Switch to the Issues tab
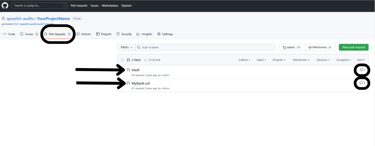The height and width of the screenshot is (146, 375). (29, 34)
